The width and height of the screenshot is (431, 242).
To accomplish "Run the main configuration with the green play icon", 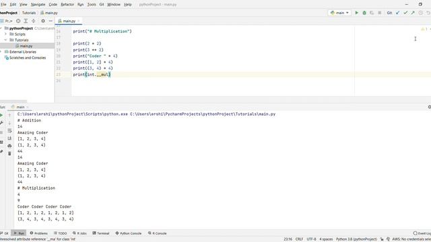I will pyautogui.click(x=356, y=13).
